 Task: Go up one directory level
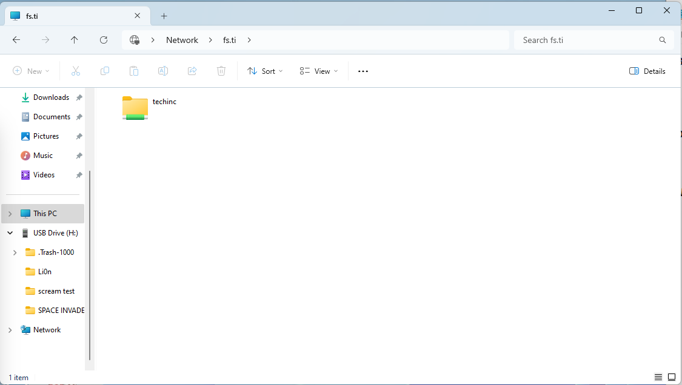coord(75,40)
